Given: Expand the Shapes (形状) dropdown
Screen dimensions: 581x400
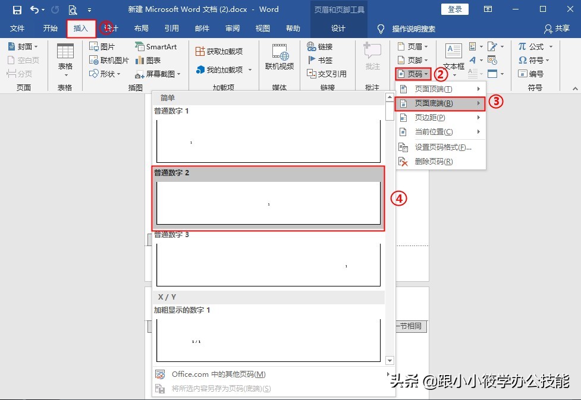Looking at the screenshot, I should [105, 74].
